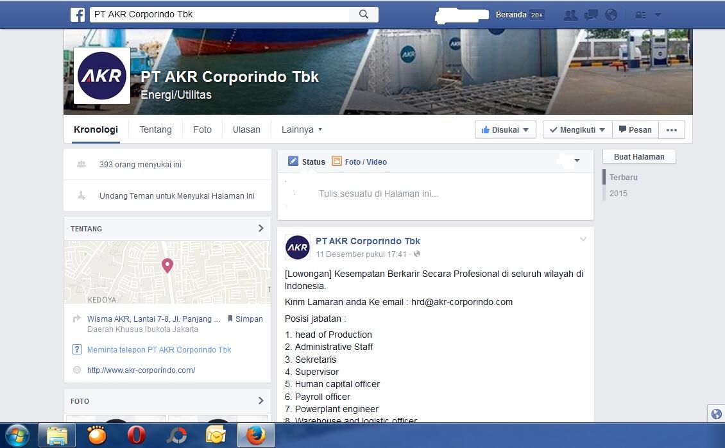Open notifications globe icon in top bar
The height and width of the screenshot is (448, 725).
tap(611, 15)
